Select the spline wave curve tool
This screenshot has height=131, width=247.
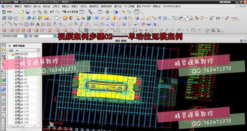pyautogui.click(x=21, y=24)
